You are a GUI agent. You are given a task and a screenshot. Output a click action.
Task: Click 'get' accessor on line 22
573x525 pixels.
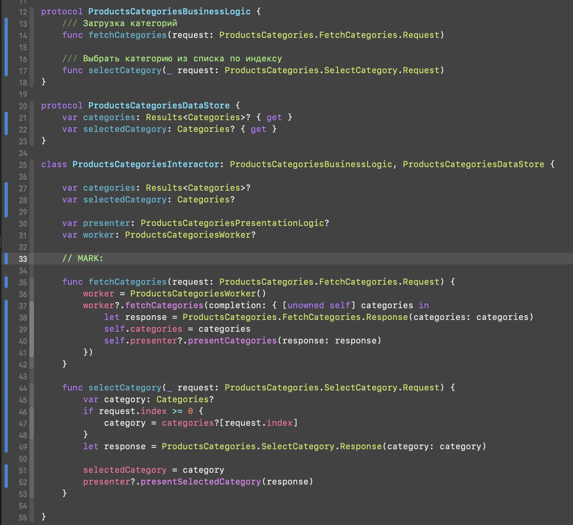coord(258,129)
